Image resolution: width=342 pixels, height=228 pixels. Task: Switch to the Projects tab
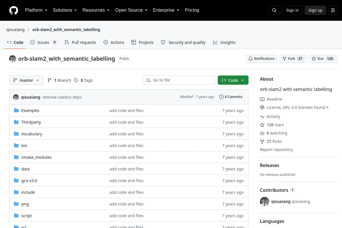coord(142,42)
